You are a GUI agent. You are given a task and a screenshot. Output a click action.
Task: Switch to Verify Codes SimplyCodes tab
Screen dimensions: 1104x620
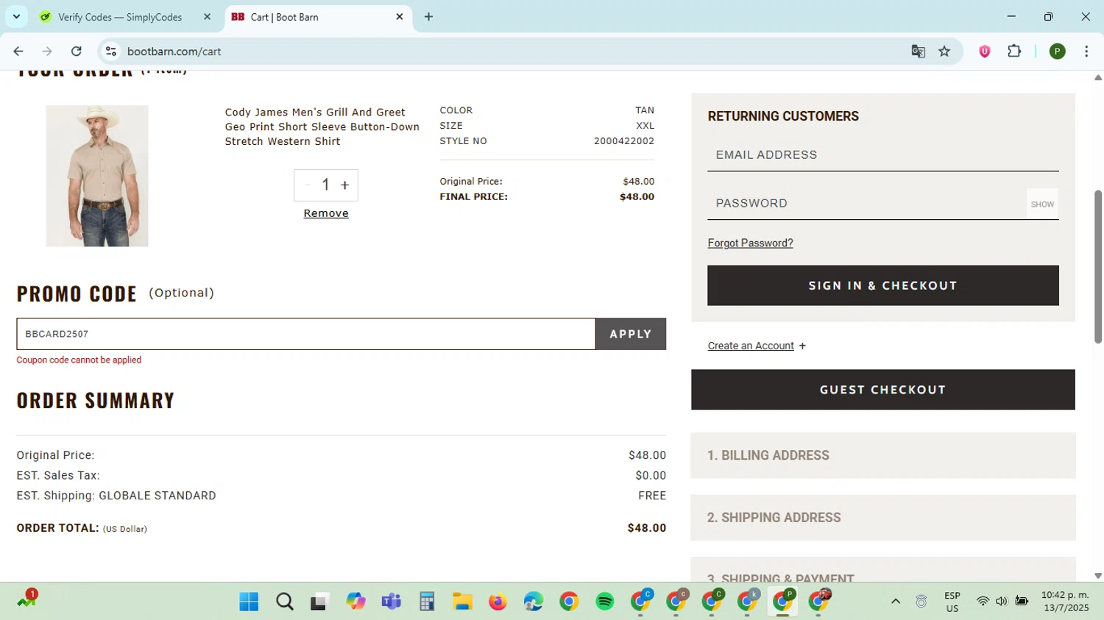120,17
